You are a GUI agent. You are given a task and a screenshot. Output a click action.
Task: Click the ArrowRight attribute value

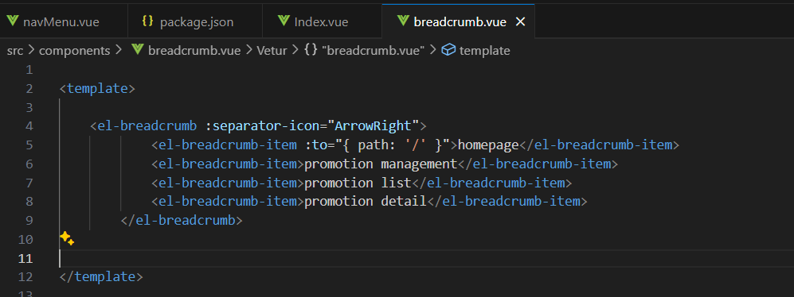click(x=377, y=125)
